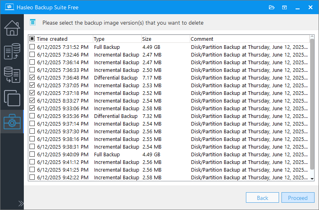Screen dimensions: 319x210
Task: Click the scrollbar up arrow
Action: point(312,37)
